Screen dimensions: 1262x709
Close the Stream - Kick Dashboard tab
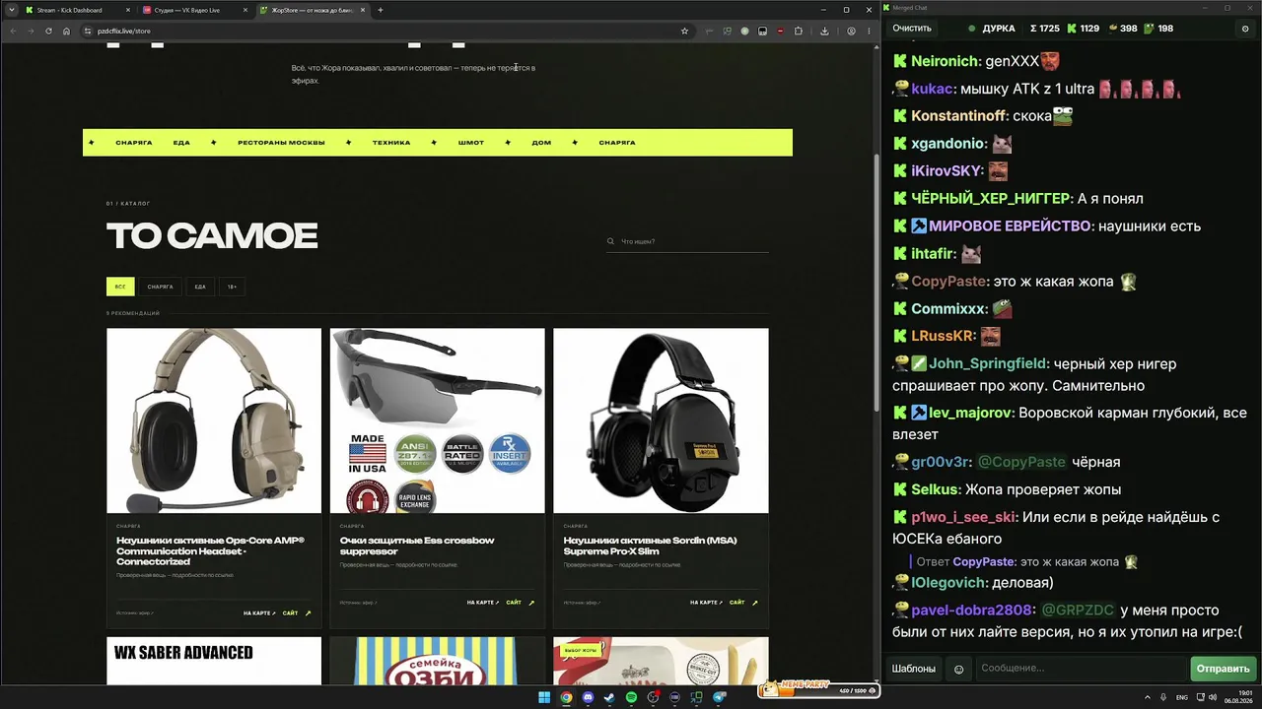coord(128,10)
